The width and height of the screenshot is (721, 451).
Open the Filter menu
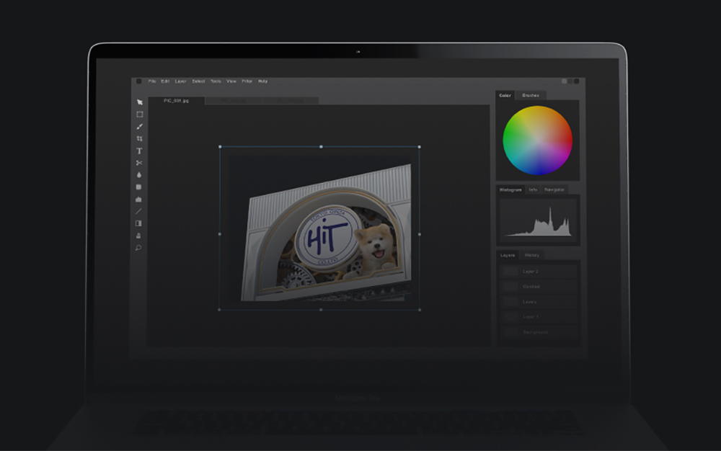click(247, 81)
